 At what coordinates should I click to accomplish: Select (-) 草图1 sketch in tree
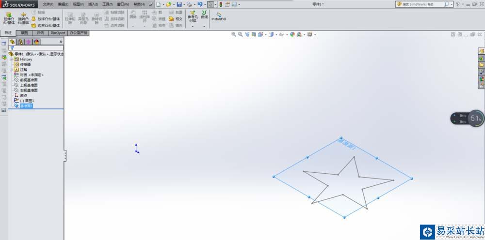[27, 101]
